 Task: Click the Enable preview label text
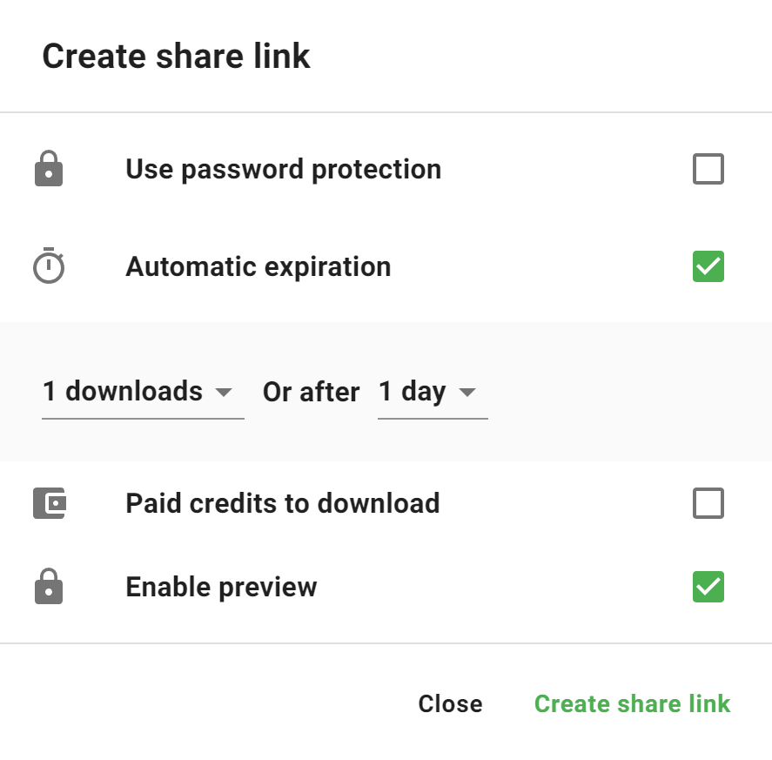pos(221,587)
